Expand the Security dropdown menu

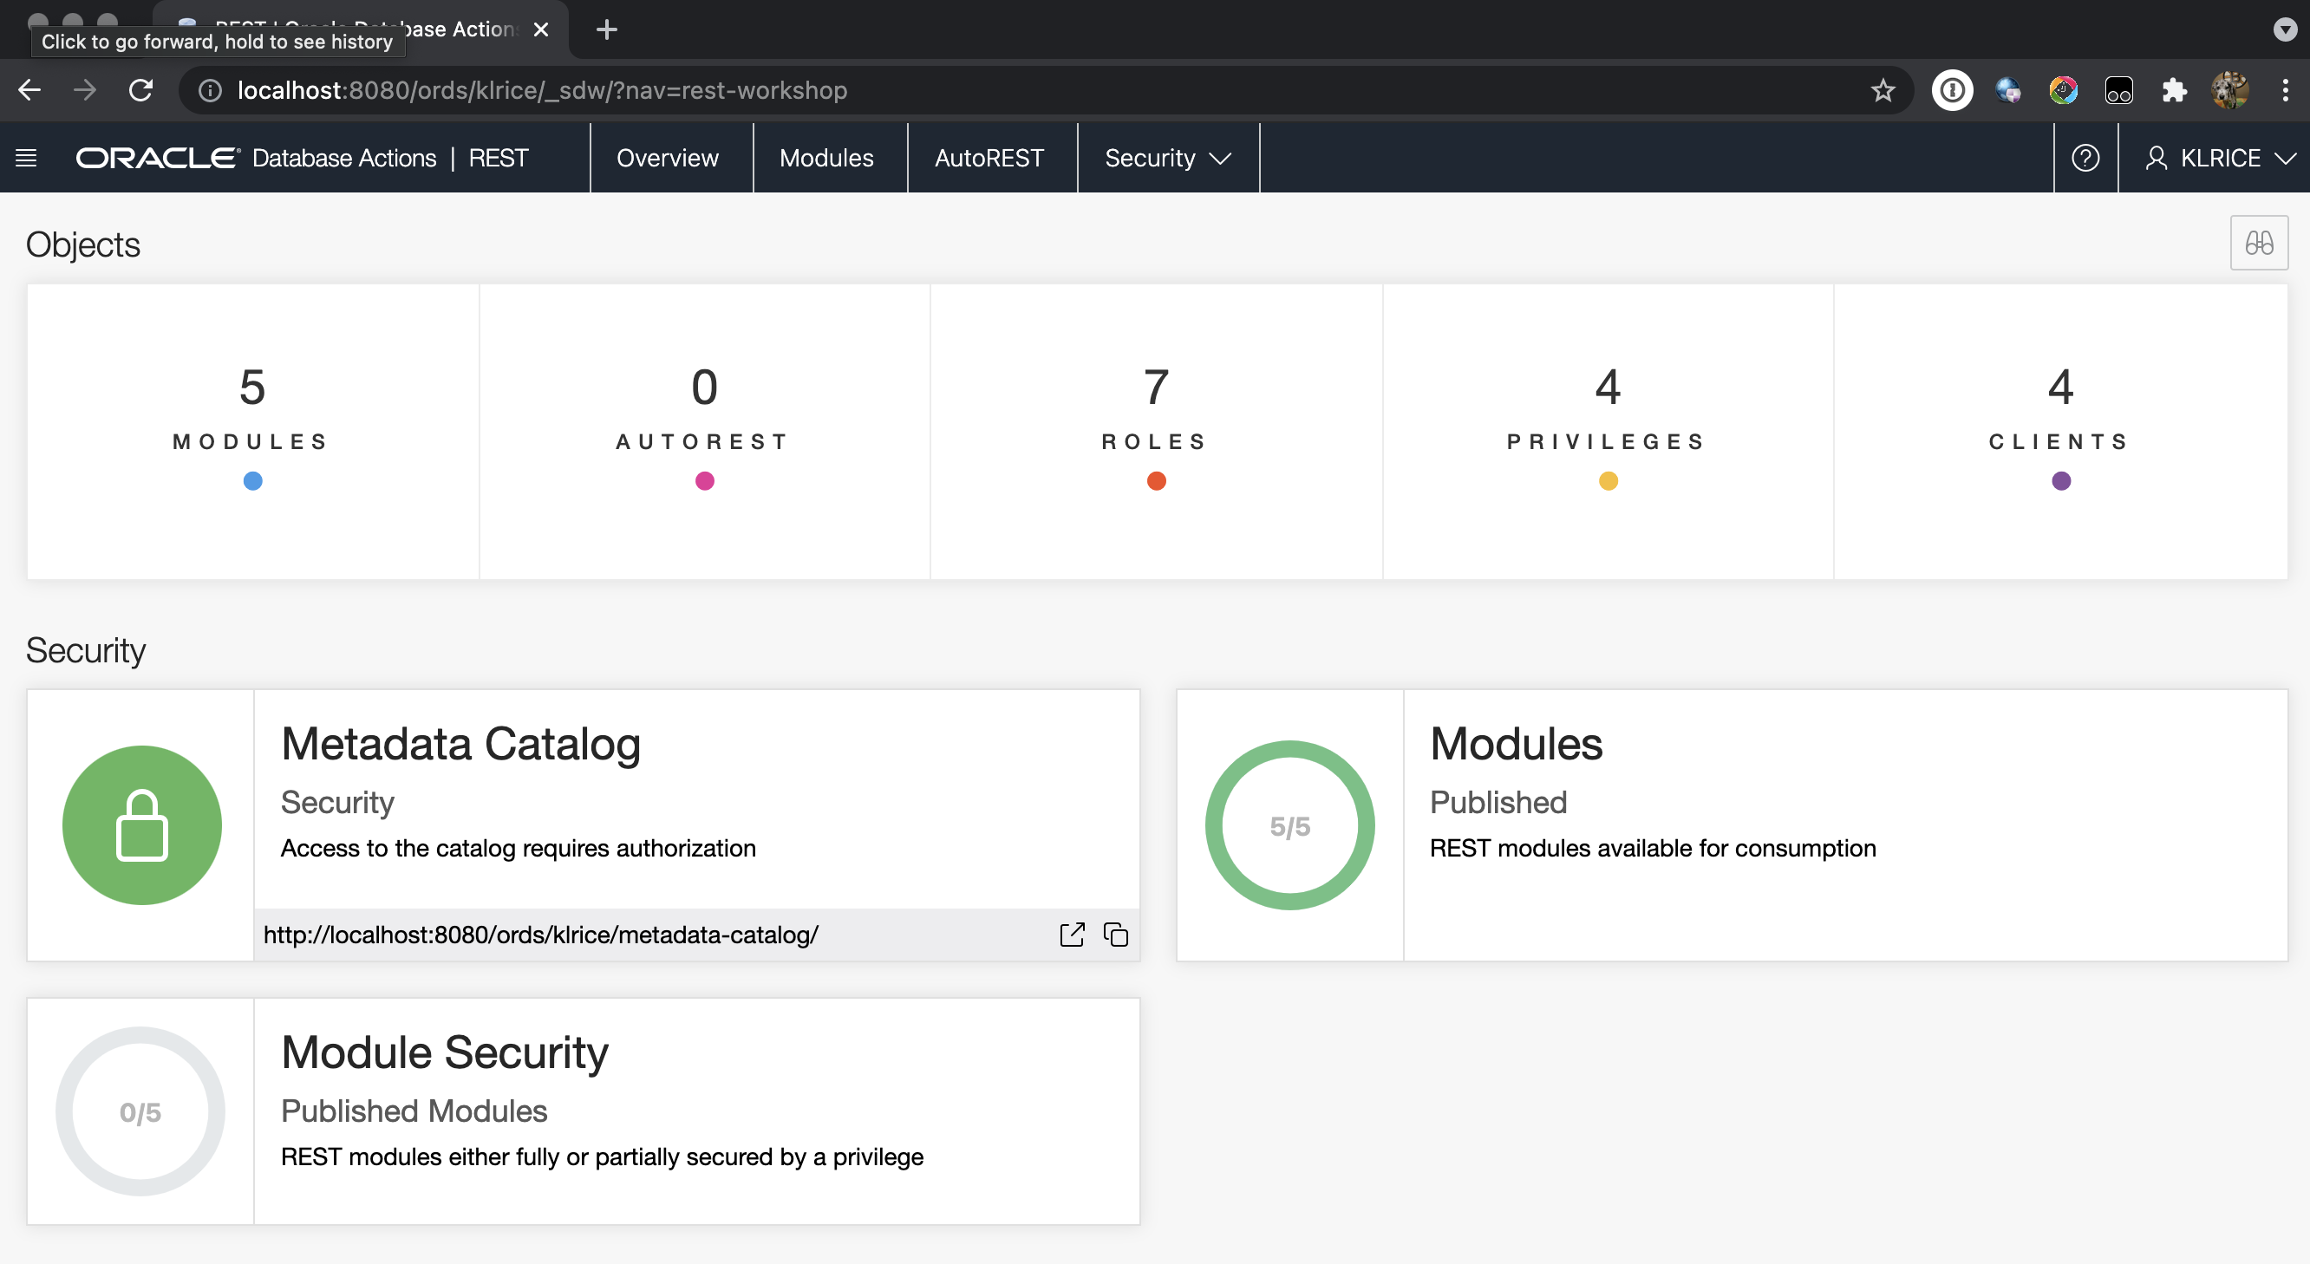point(1167,158)
